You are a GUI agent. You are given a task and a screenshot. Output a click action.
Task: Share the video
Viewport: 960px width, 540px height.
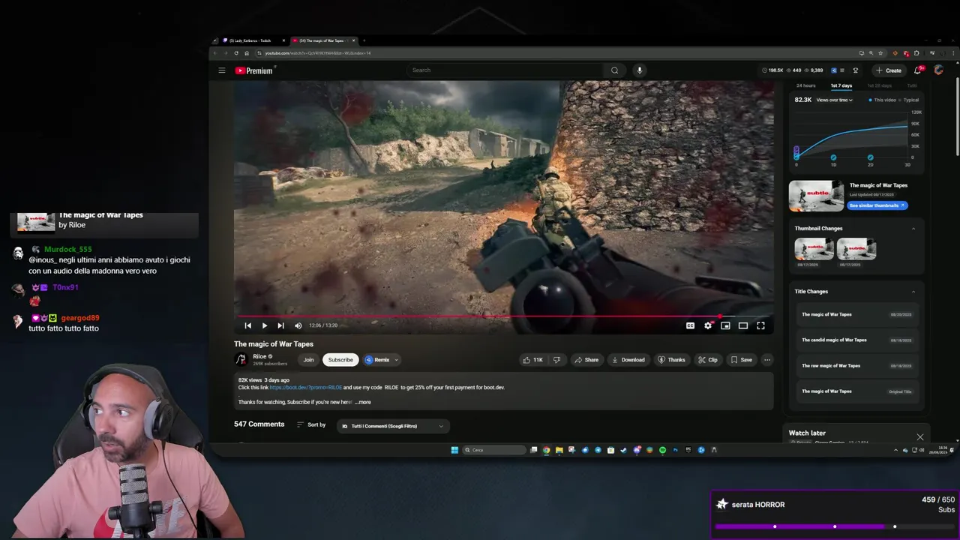click(586, 360)
